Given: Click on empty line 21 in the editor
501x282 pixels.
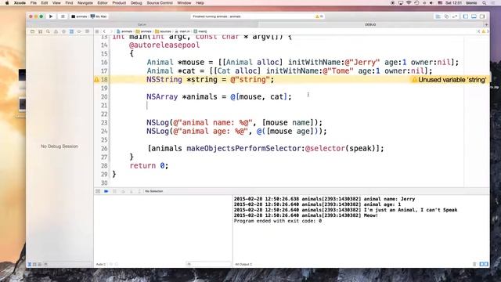Looking at the screenshot, I should pos(286,106).
